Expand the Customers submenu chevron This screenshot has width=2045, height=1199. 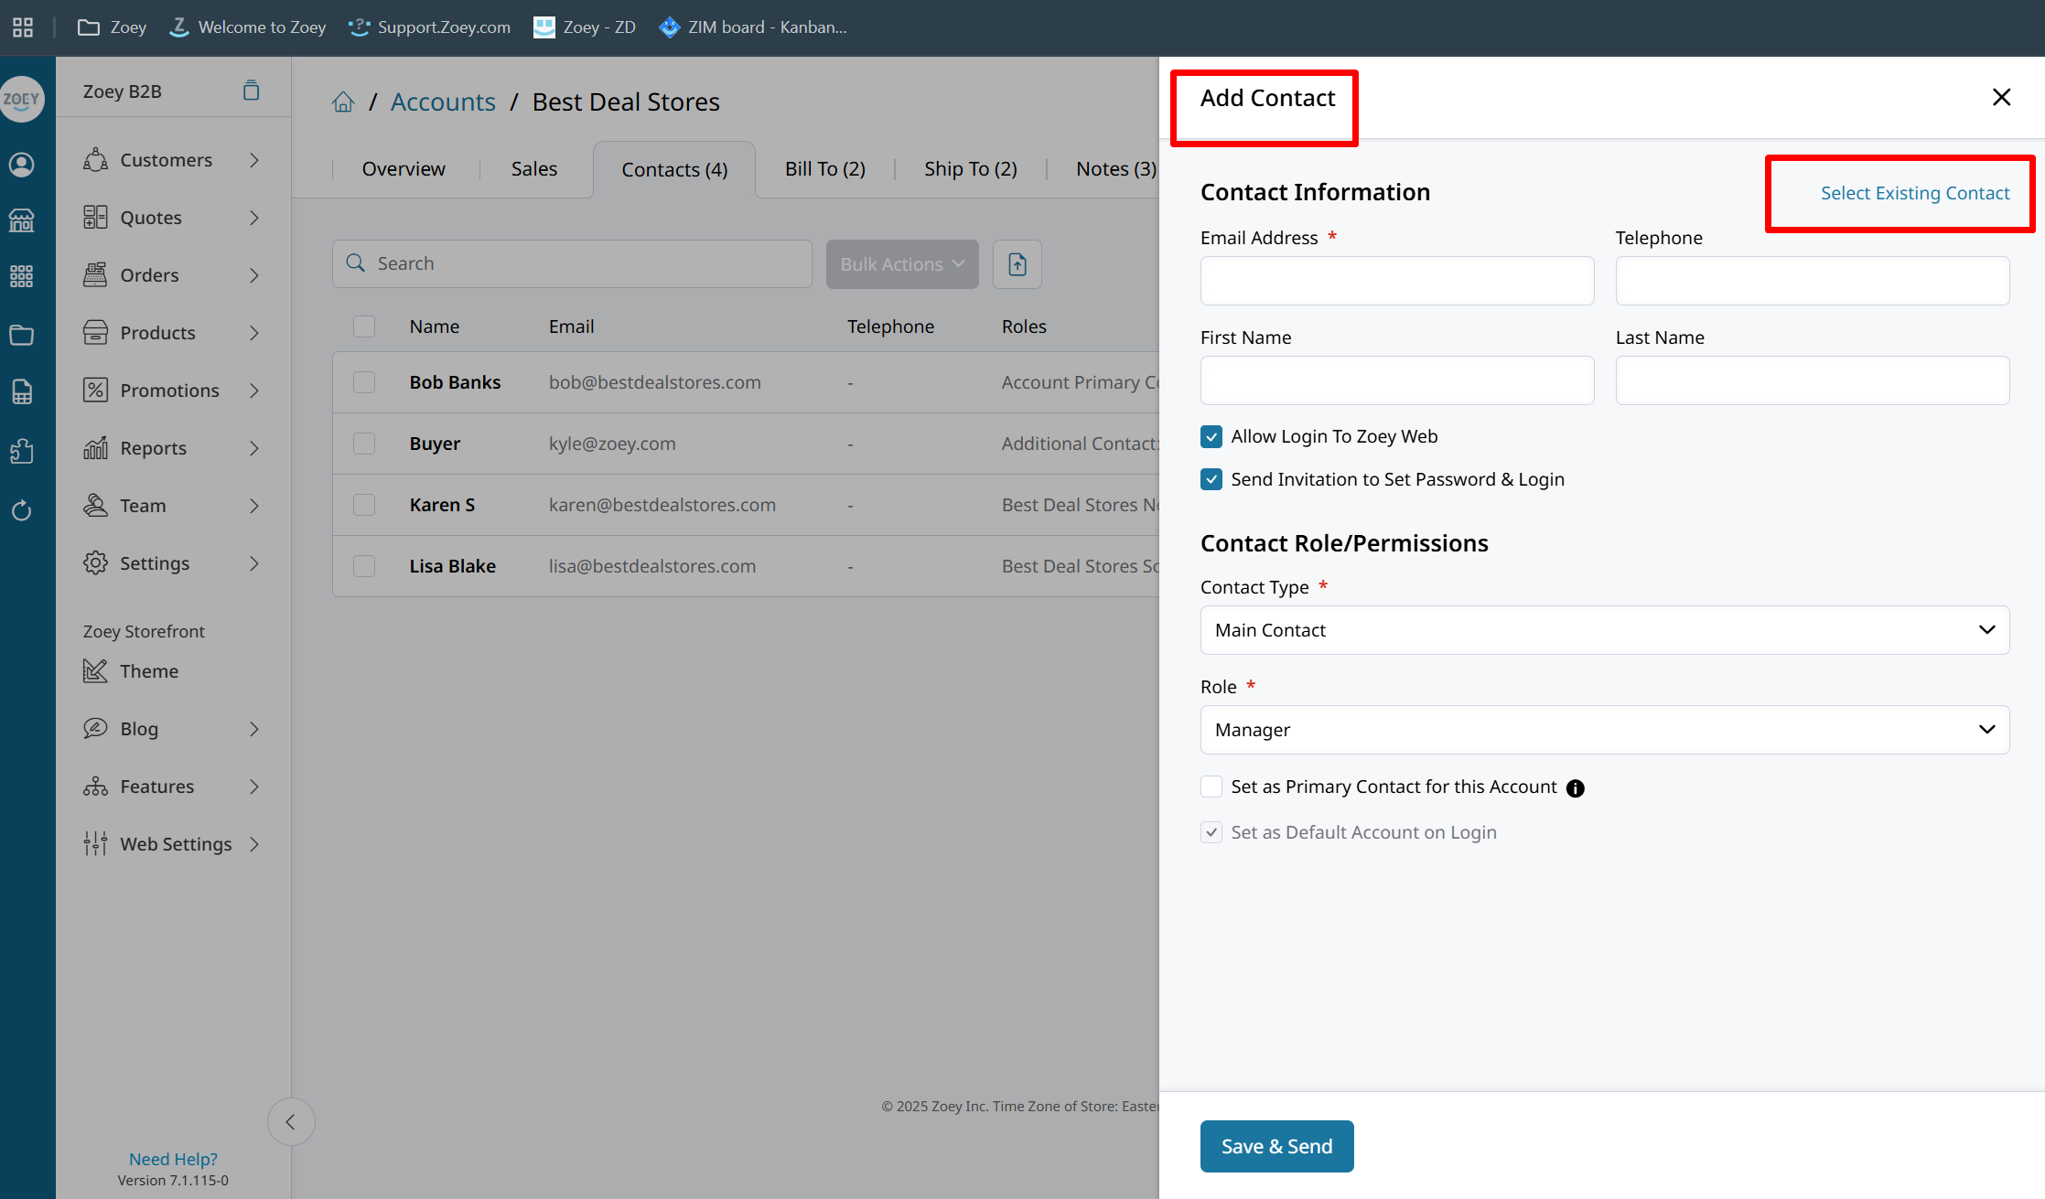coord(254,160)
